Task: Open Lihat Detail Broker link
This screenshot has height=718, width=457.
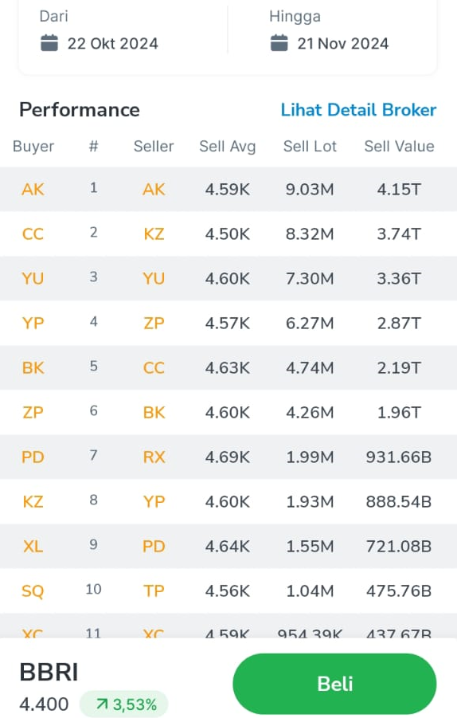Action: (358, 110)
